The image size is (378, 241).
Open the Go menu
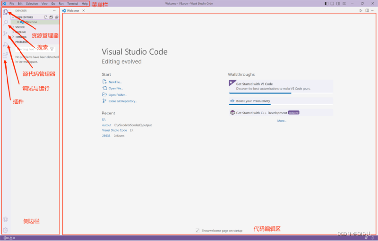pos(53,4)
